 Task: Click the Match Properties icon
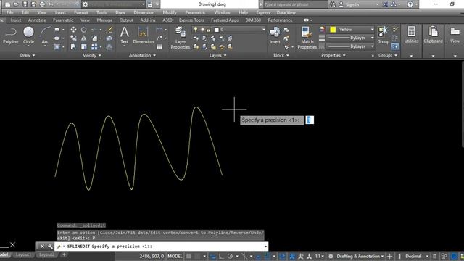click(x=307, y=38)
